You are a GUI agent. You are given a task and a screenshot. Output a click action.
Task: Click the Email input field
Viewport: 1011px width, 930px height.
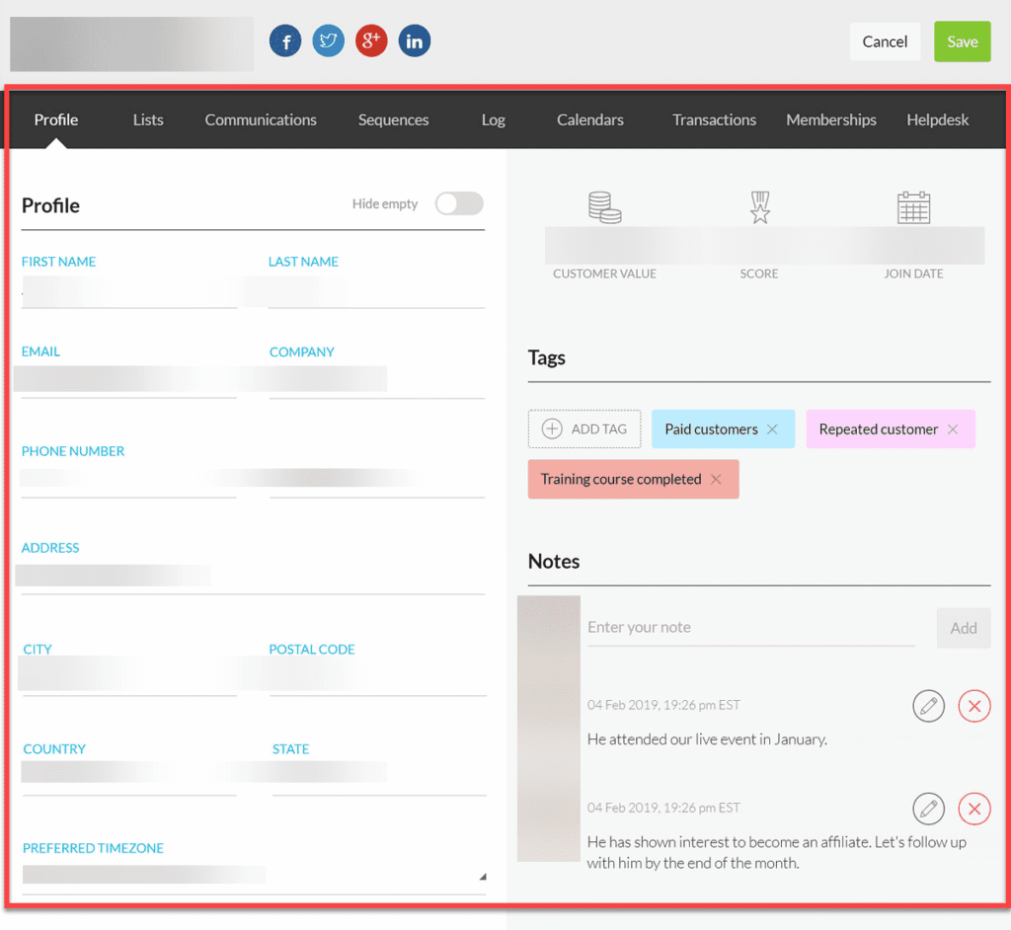129,382
